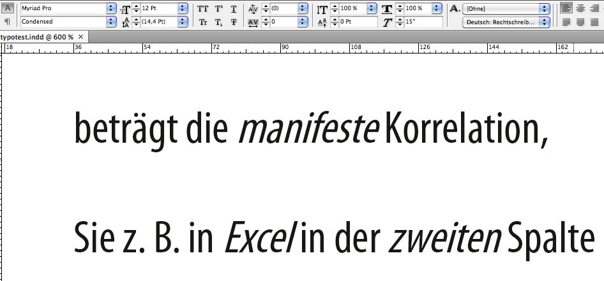Toggle Subscript formatting

tap(219, 23)
